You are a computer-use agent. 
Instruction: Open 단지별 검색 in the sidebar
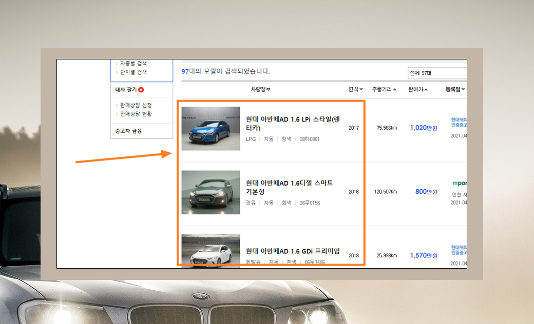133,72
